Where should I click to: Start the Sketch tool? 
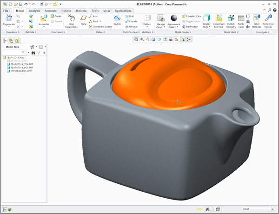pos(117,19)
